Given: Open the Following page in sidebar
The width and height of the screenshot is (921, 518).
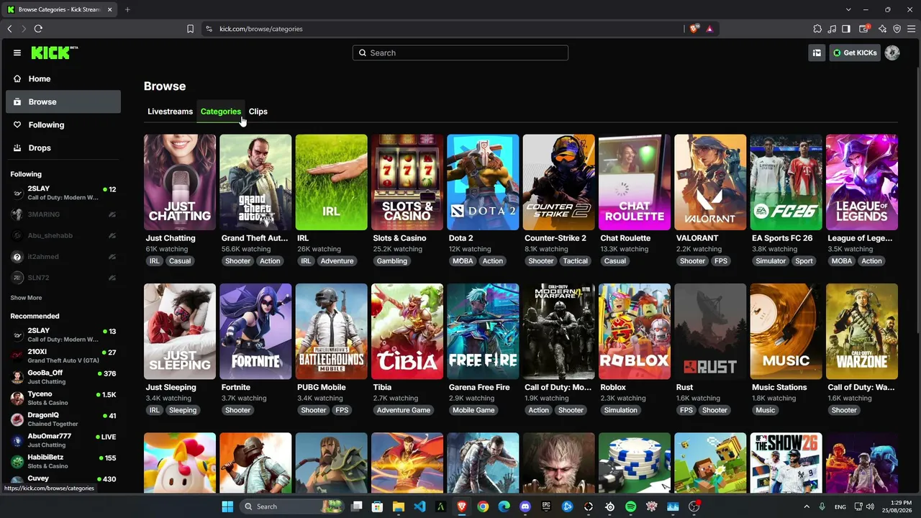Looking at the screenshot, I should click(x=63, y=125).
